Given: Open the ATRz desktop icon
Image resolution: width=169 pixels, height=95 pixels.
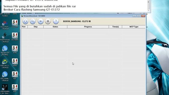Looking at the screenshot, I should 15,50.
